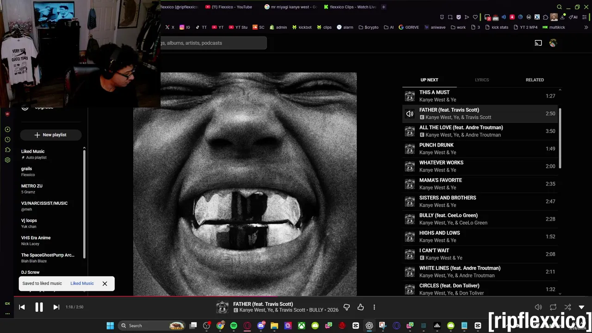592x333 pixels.
Task: Open the Vj loops playlist
Action: pyautogui.click(x=51, y=223)
